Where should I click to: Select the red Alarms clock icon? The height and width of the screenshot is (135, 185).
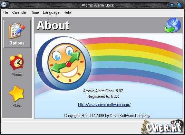(17, 62)
